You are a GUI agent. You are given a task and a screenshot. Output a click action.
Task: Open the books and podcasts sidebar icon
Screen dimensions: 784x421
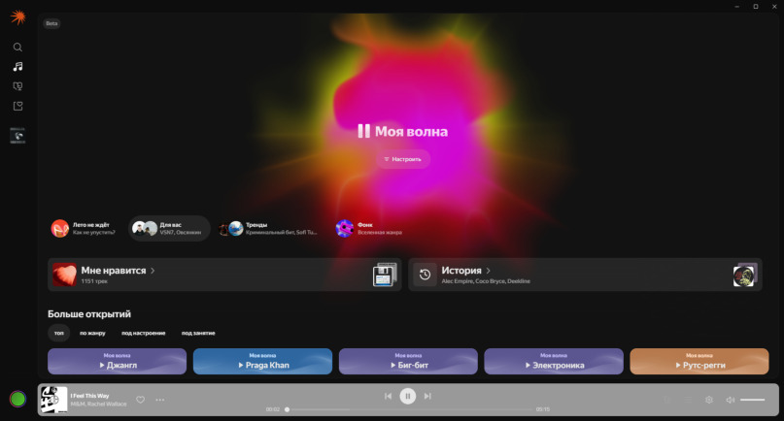click(17, 86)
